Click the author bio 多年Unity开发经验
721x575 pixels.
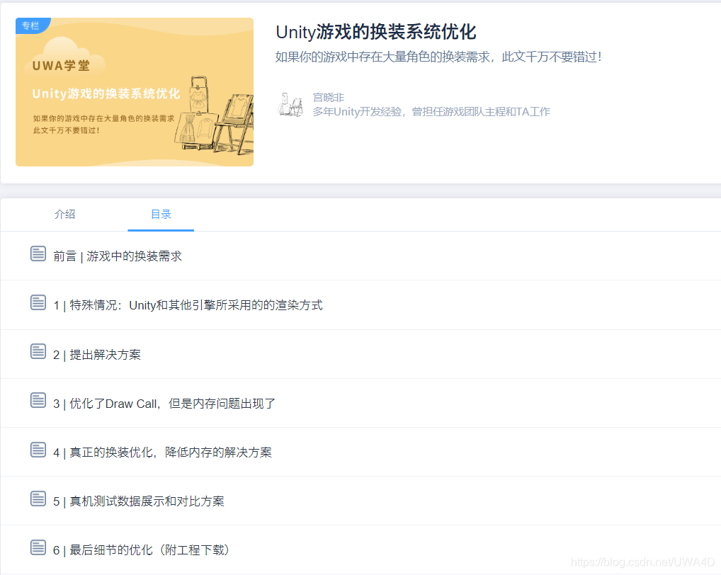point(431,112)
